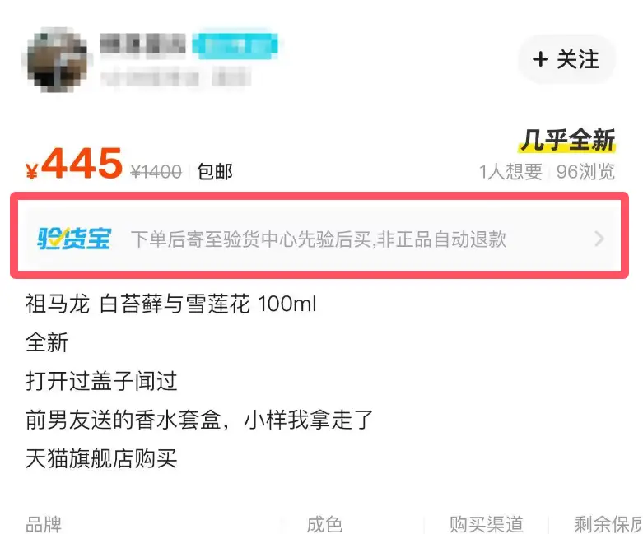Click the 天猫旗舰店购买 description line

[101, 458]
